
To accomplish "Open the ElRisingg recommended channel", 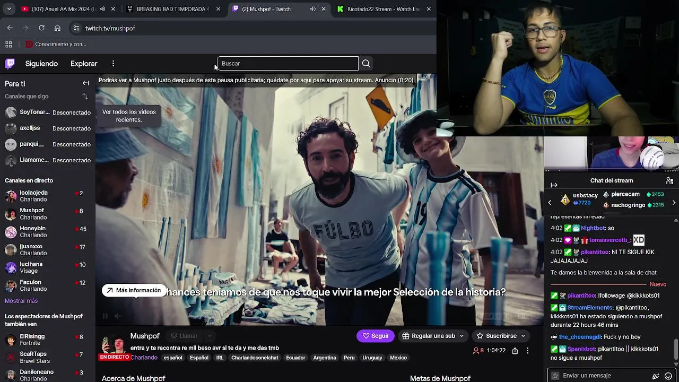I will point(48,340).
